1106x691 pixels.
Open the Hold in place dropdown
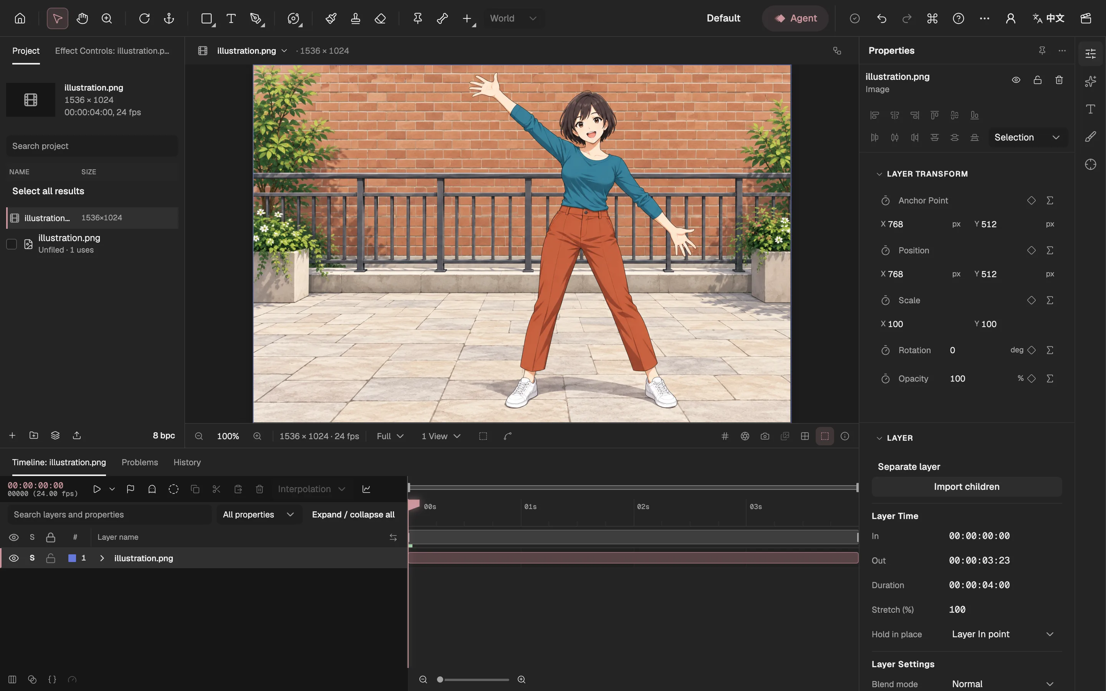click(x=1003, y=634)
